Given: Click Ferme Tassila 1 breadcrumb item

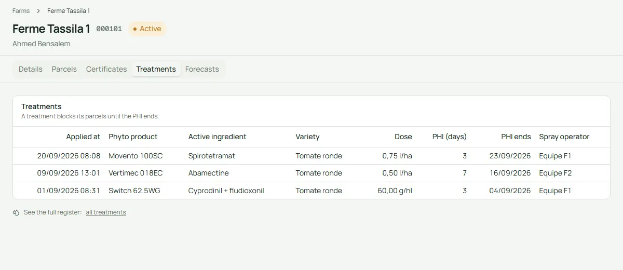Looking at the screenshot, I should tap(69, 11).
